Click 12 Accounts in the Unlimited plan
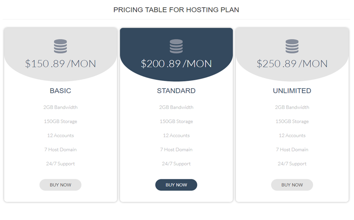The height and width of the screenshot is (220, 354). [292, 135]
